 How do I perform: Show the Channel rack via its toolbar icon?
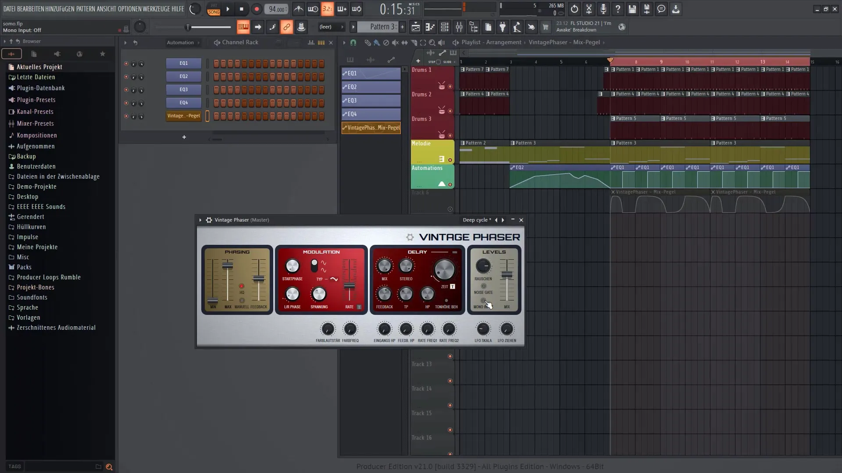(x=444, y=27)
